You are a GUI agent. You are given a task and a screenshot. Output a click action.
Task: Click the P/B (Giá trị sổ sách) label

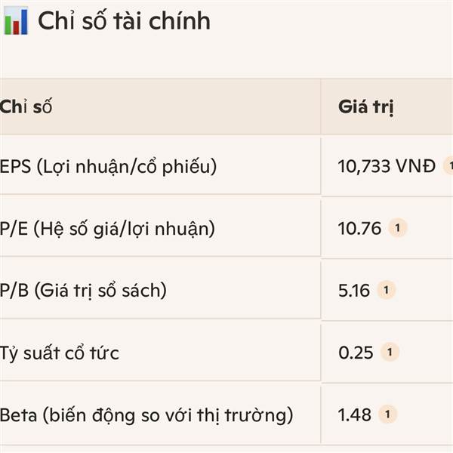coord(83,291)
